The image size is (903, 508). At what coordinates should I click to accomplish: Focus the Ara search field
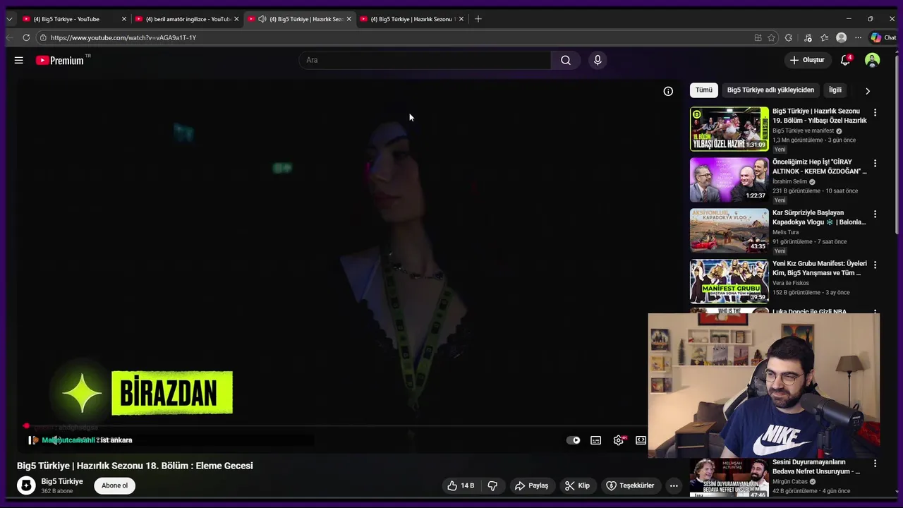pos(425,60)
